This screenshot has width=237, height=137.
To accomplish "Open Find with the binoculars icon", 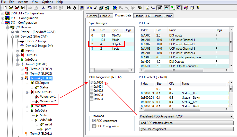I will pos(68,7).
